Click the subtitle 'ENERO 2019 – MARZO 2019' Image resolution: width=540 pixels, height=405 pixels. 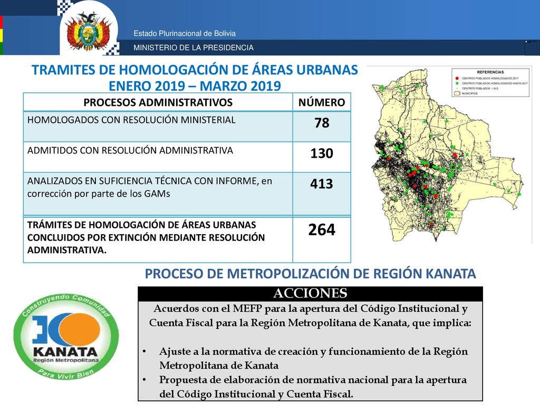195,86
